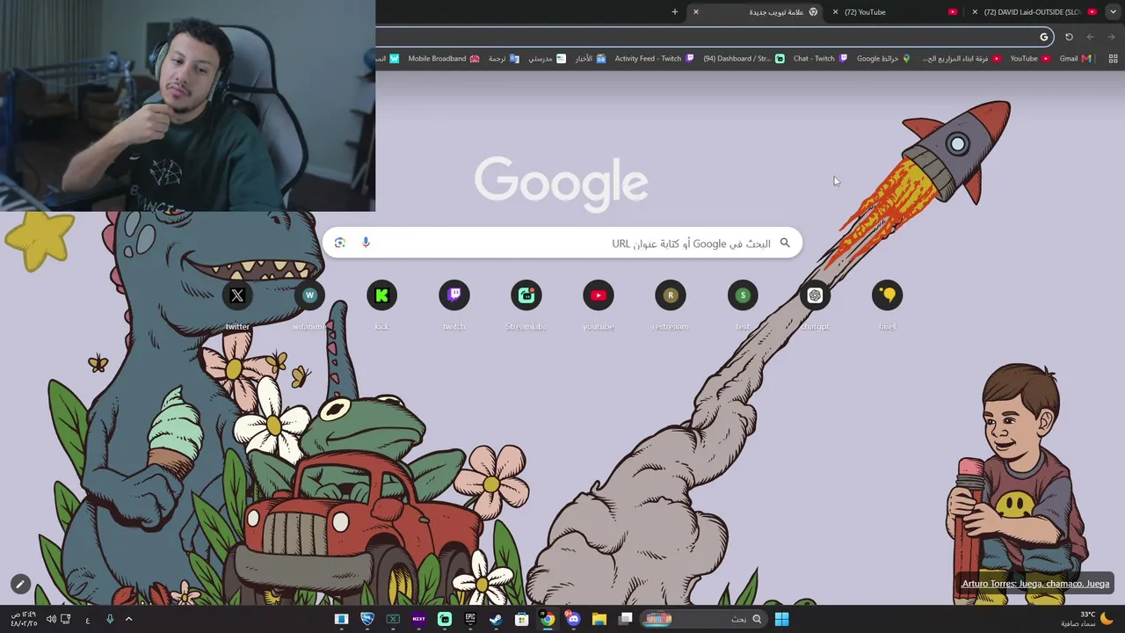Open the Chat - Twitch bookmark
This screenshot has height=633, width=1125.
(x=820, y=59)
